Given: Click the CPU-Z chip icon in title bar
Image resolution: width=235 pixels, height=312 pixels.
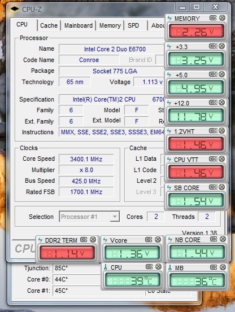Looking at the screenshot, I should tap(15, 9).
